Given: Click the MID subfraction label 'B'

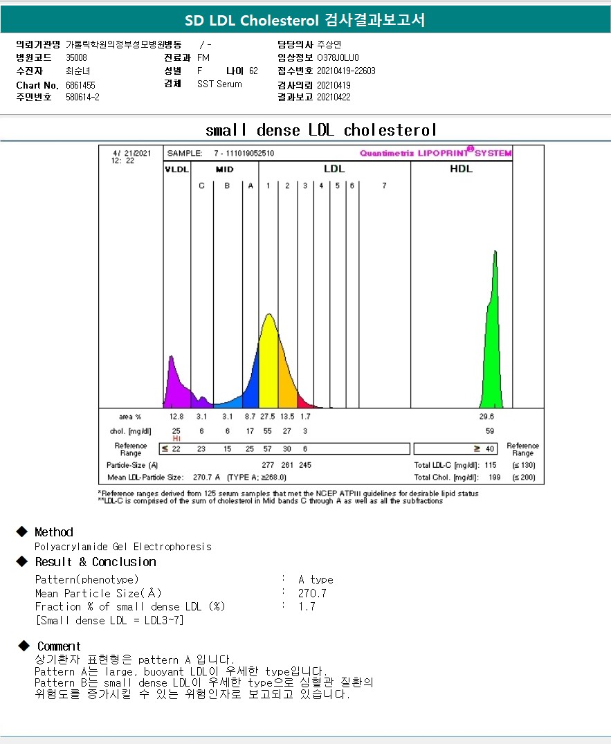Looking at the screenshot, I should coord(227,186).
